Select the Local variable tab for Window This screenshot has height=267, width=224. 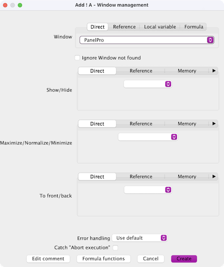[160, 27]
